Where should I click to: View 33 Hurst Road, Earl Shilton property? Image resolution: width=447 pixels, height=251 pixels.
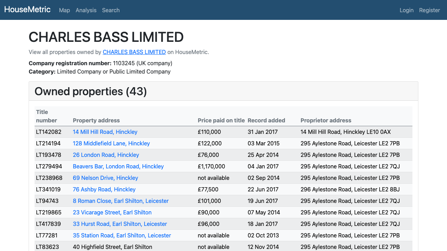coord(120,224)
